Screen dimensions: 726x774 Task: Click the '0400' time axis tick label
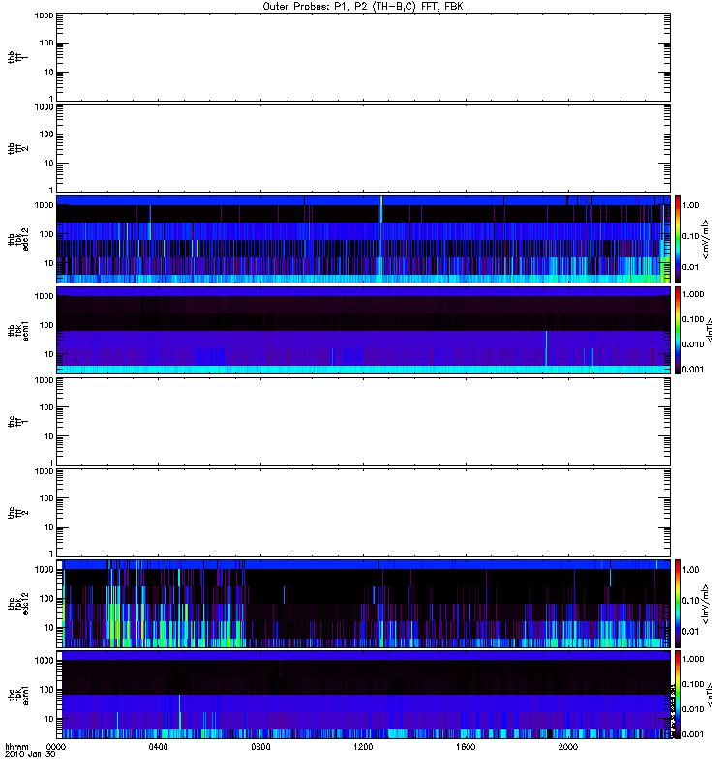[158, 747]
